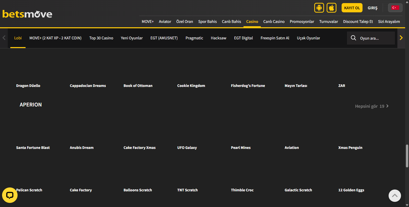Image resolution: width=409 pixels, height=207 pixels.
Task: Open Thimble Croc game
Action: (242, 190)
